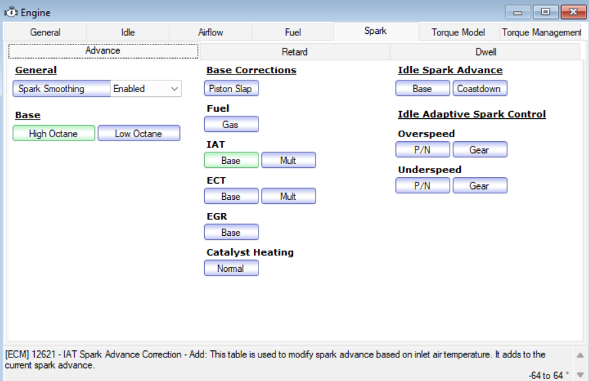Open the Low Octane base table
This screenshot has width=589, height=381.
pos(139,133)
